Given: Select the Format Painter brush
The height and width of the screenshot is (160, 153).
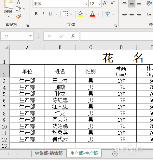Looking at the screenshot, I should coord(19,16).
